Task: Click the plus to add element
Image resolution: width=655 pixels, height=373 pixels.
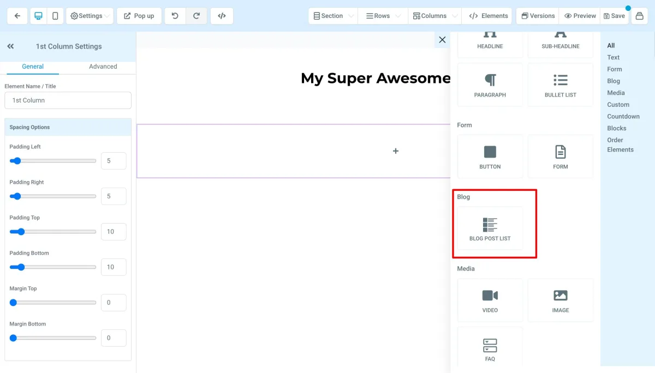Action: coord(396,151)
